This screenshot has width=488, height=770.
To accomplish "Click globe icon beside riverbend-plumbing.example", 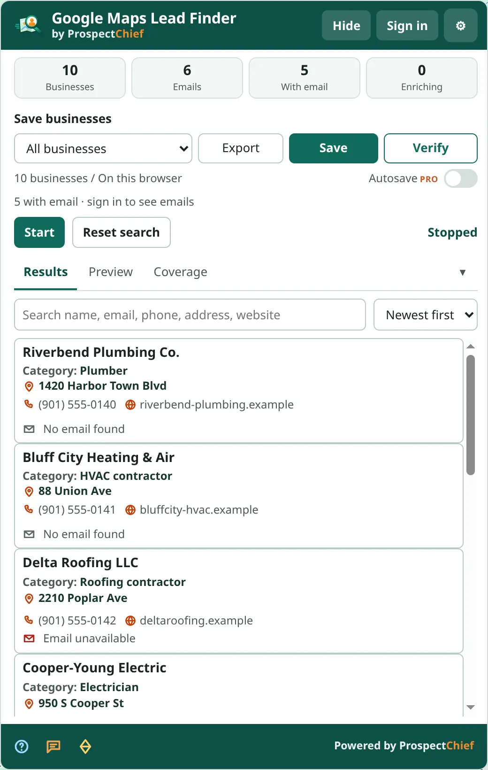I will pyautogui.click(x=130, y=405).
